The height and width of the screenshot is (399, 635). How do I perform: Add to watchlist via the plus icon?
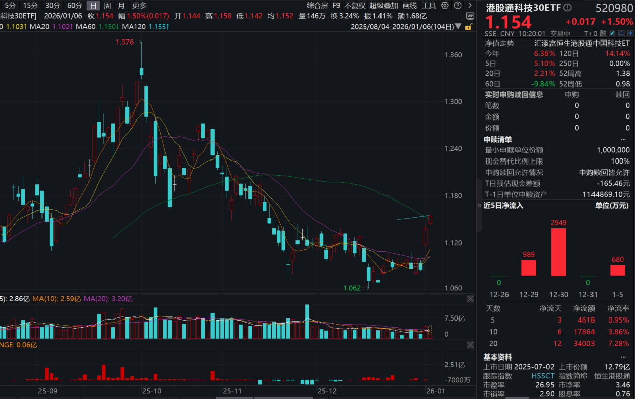(x=630, y=33)
